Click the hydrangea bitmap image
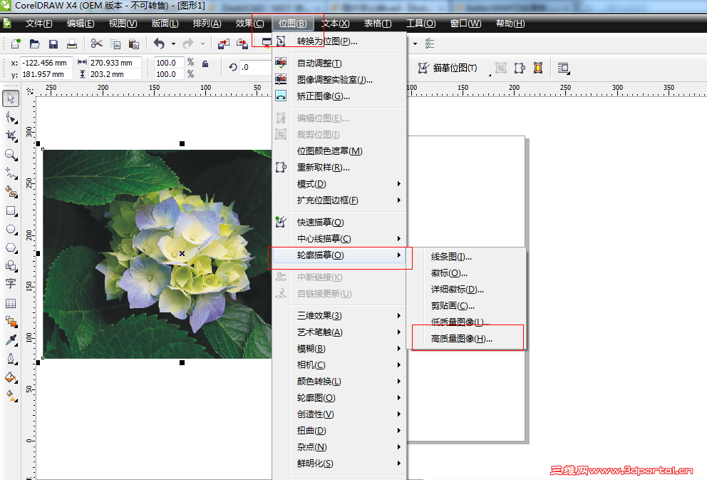This screenshot has width=707, height=480. pyautogui.click(x=157, y=253)
